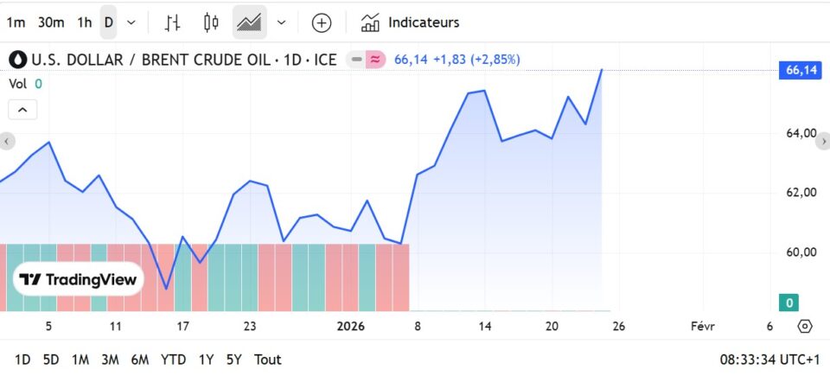Collapse the legend with chevron-up button
Viewport: 830px width, 376px height.
[x=22, y=110]
